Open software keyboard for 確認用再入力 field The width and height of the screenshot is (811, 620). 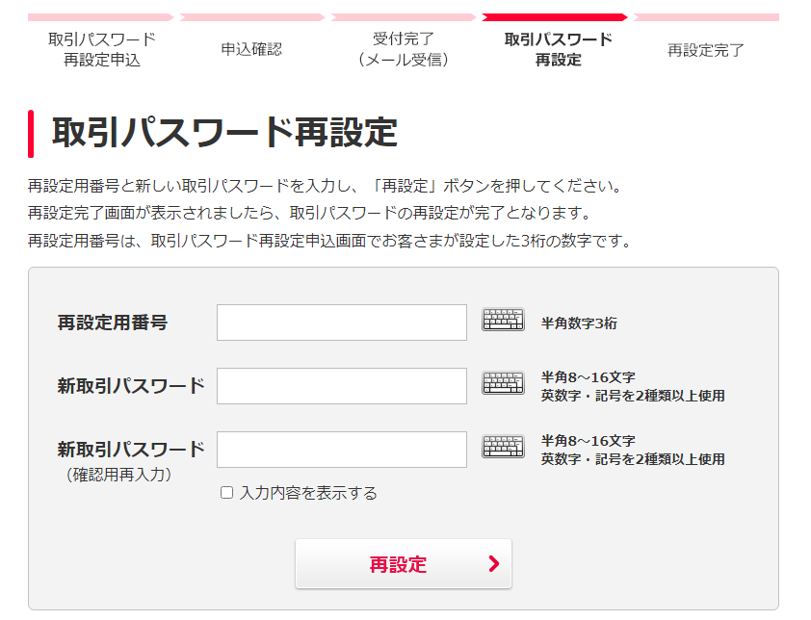coord(503,447)
